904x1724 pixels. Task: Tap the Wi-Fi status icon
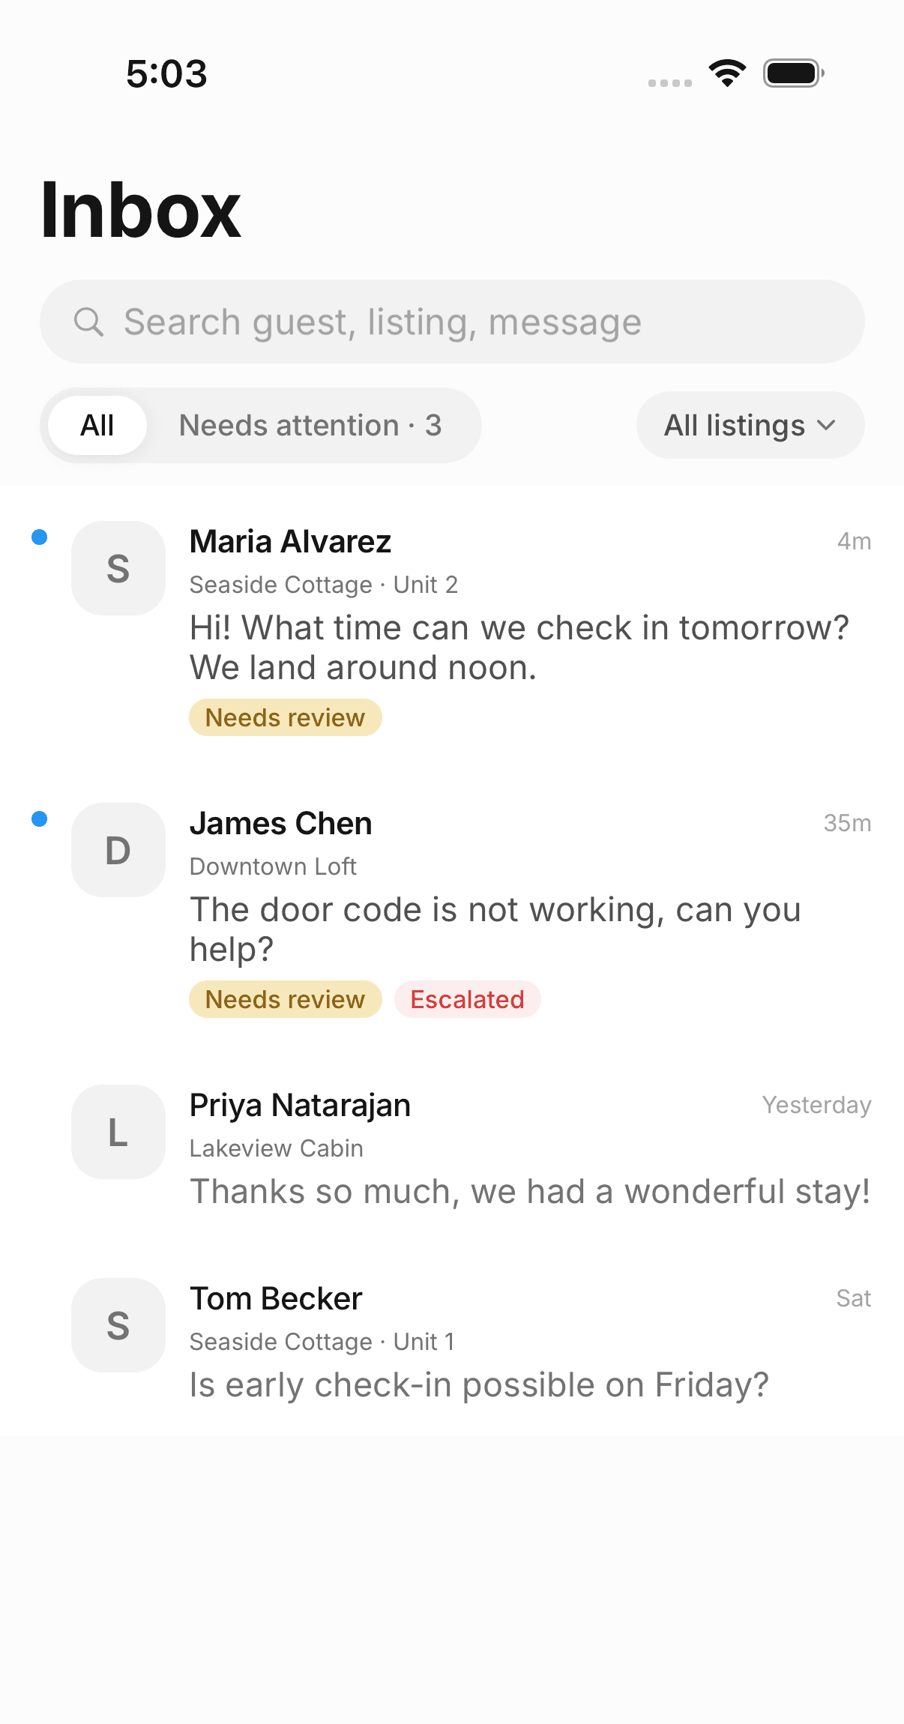[x=727, y=73]
